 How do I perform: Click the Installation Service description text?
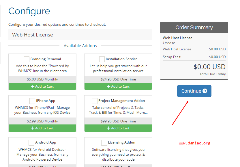coord(118,68)
